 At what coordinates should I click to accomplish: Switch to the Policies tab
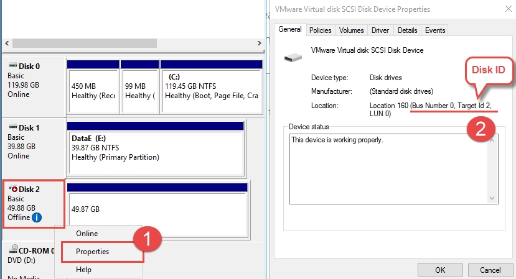tap(321, 30)
